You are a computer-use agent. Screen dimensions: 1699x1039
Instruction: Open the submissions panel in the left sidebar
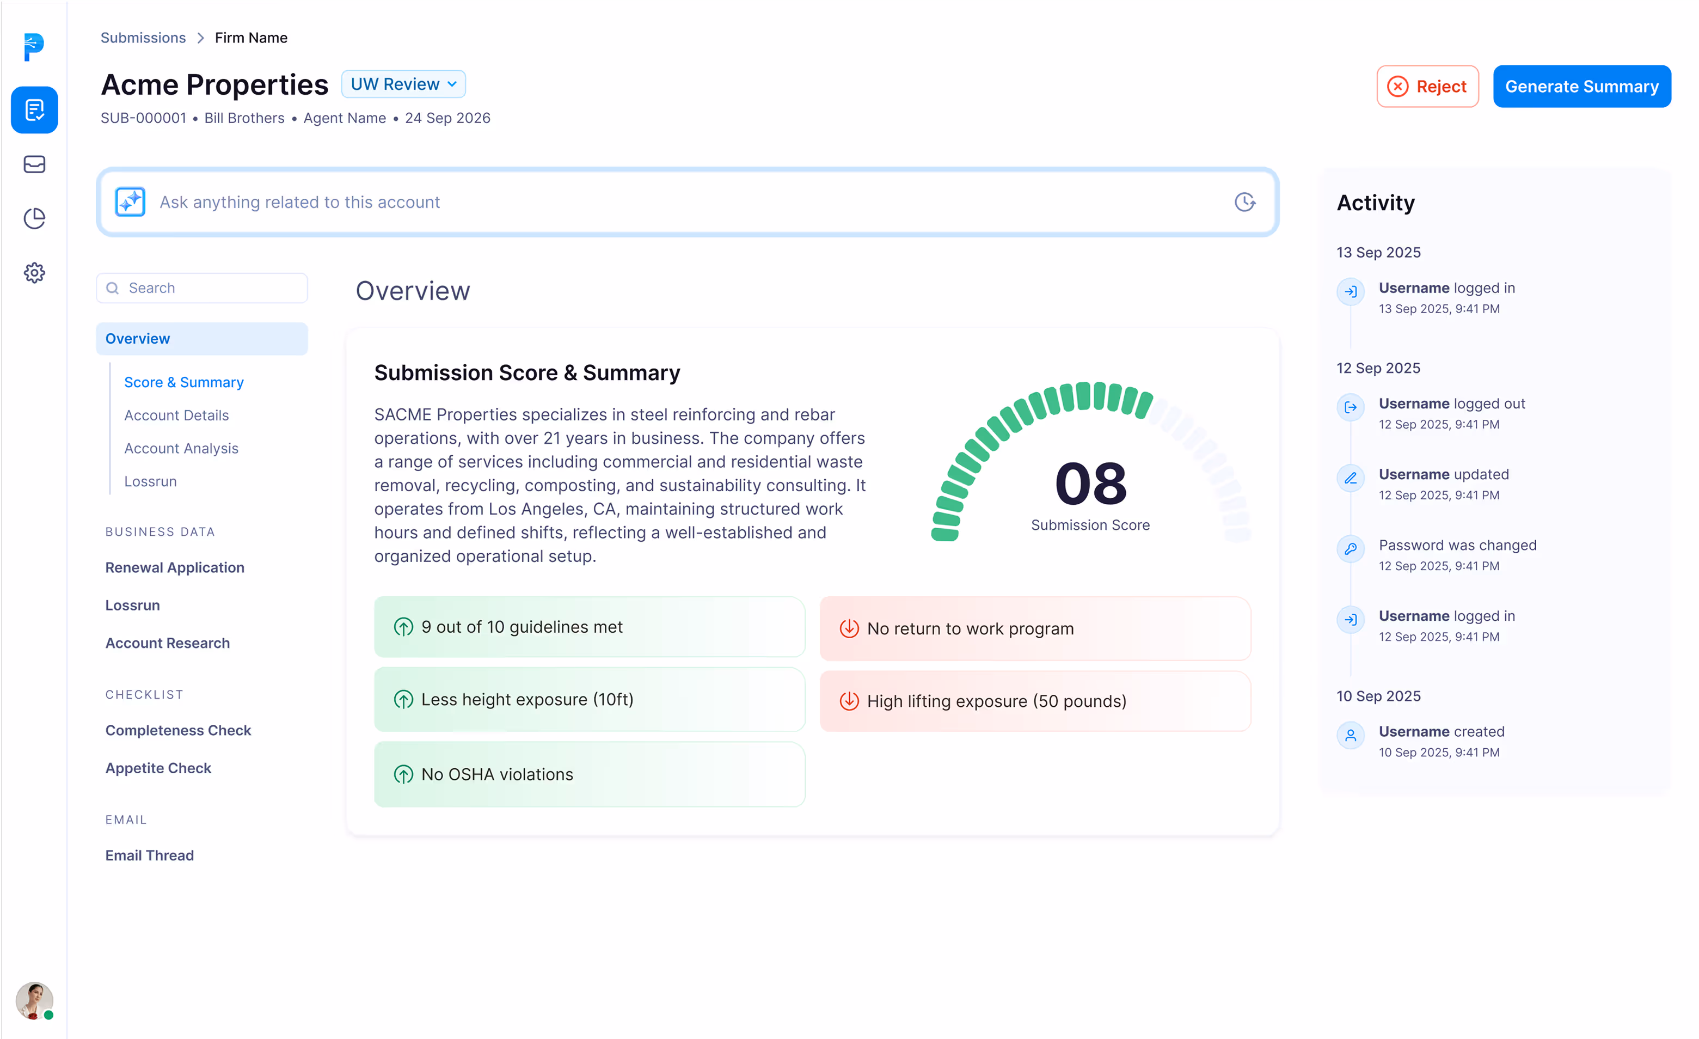pyautogui.click(x=34, y=109)
